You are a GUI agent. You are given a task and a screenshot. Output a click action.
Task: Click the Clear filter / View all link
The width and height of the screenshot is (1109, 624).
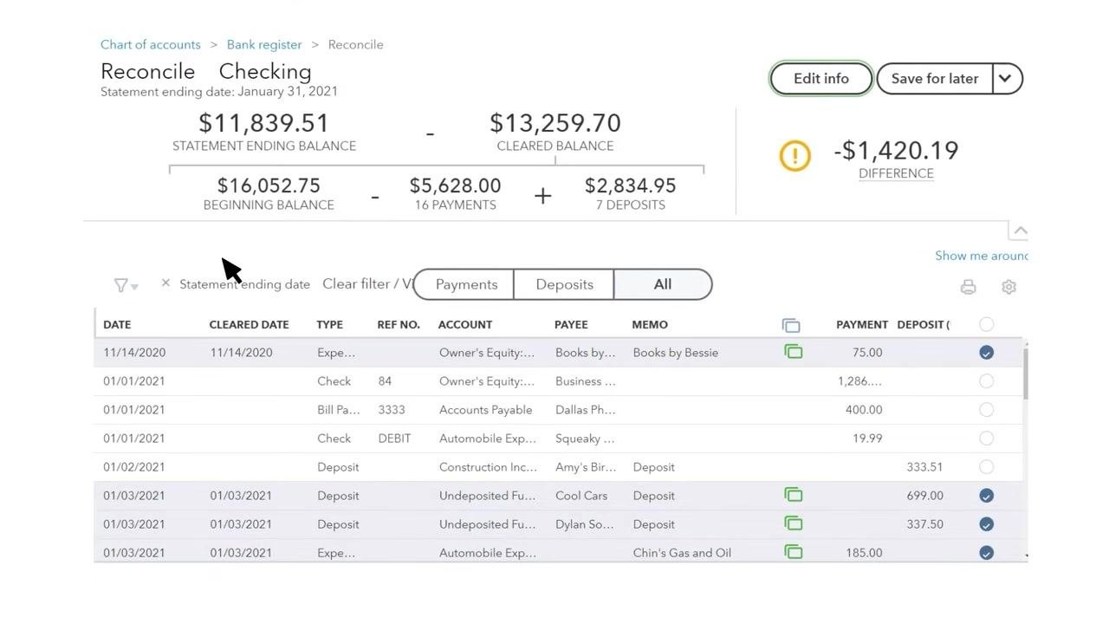pos(367,283)
